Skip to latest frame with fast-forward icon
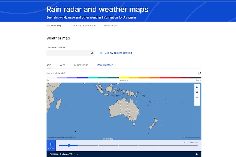Viewport: 236px width, 157px height. (x=197, y=154)
